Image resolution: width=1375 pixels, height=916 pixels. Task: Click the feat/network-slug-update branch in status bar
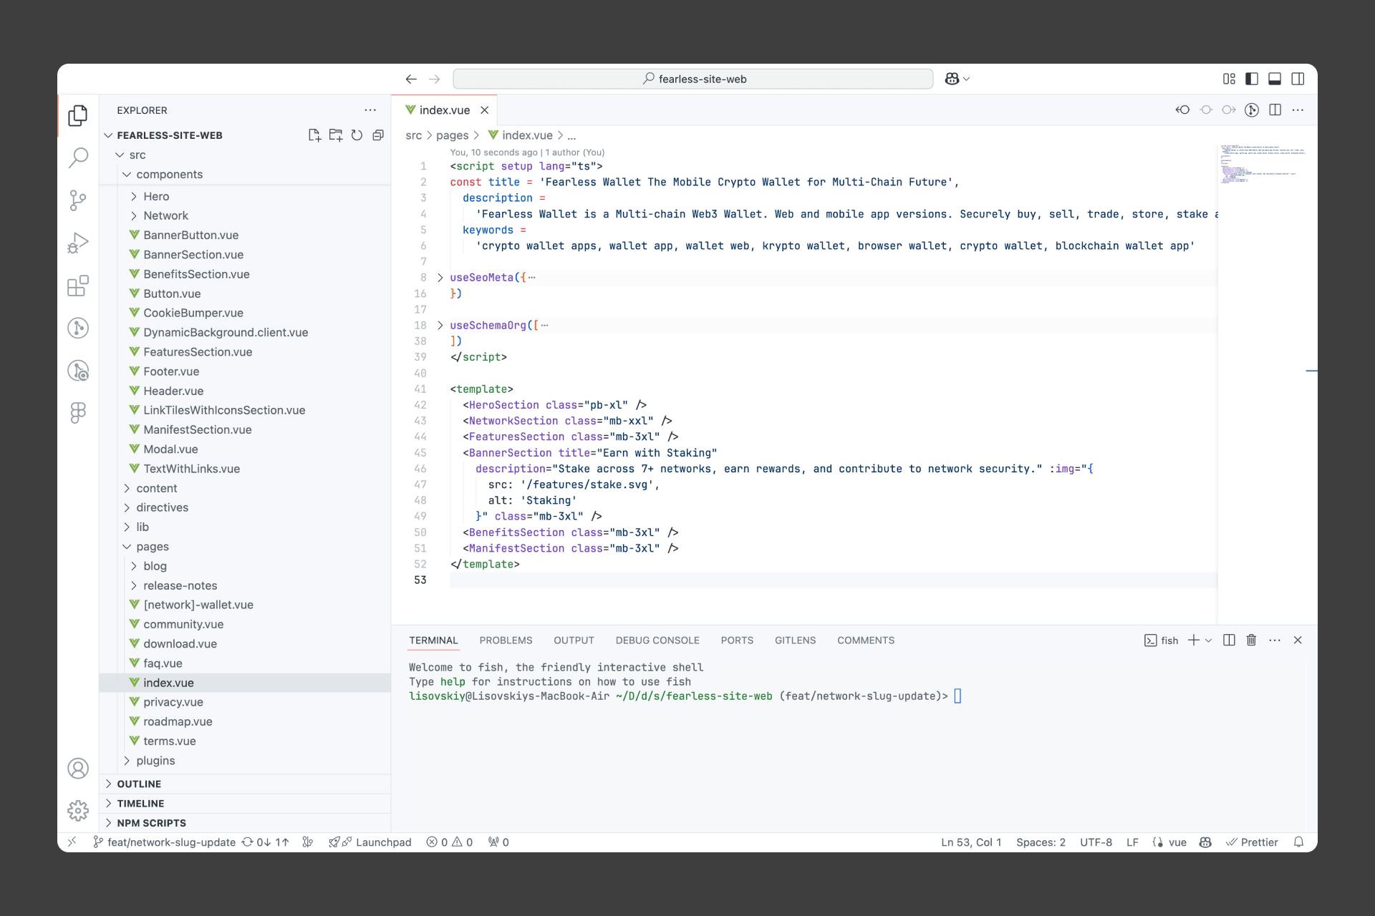tap(164, 842)
